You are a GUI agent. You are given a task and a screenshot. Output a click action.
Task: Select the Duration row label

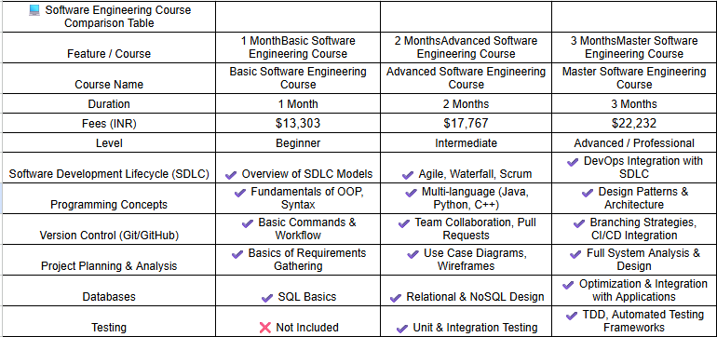(x=109, y=103)
